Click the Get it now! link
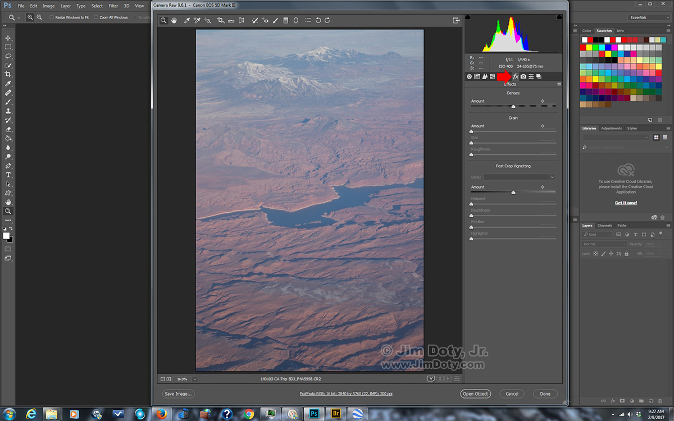Image resolution: width=674 pixels, height=421 pixels. (626, 203)
